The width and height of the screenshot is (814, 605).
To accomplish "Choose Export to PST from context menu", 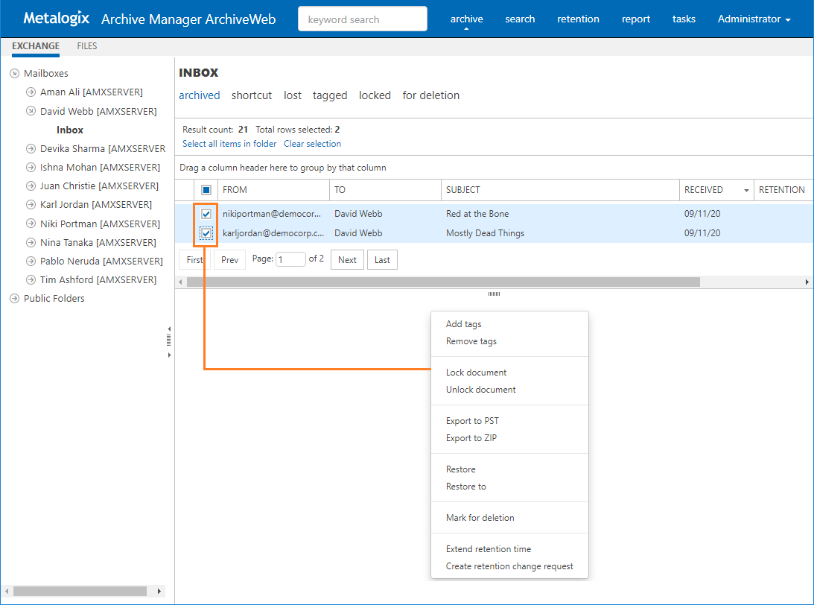I will point(472,421).
